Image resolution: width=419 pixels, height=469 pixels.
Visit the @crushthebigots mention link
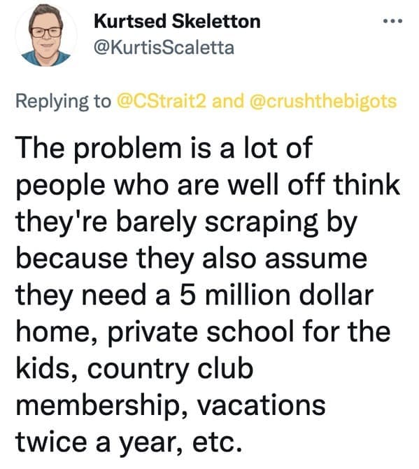tap(322, 101)
